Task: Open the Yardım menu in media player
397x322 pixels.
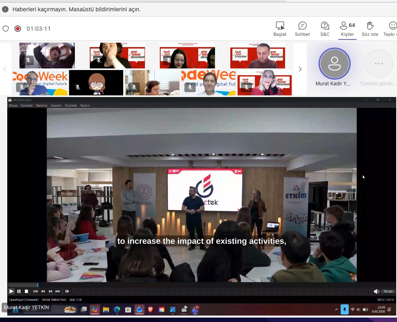Action: 85,105
